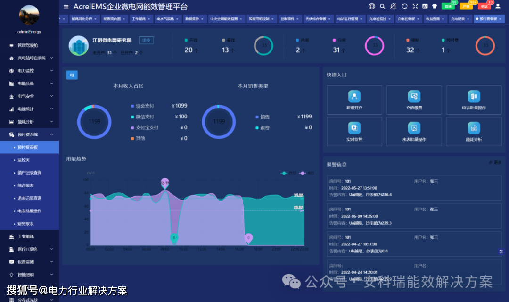Toggle the 微信支付 legend item
The image size is (509, 302).
pyautogui.click(x=142, y=117)
